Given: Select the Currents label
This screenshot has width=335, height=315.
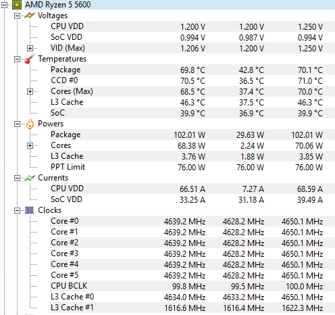Looking at the screenshot, I should point(53,178).
